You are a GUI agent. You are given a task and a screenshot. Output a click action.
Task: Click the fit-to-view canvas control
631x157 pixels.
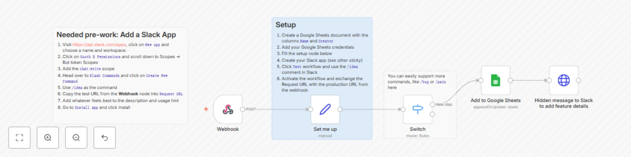(19, 138)
